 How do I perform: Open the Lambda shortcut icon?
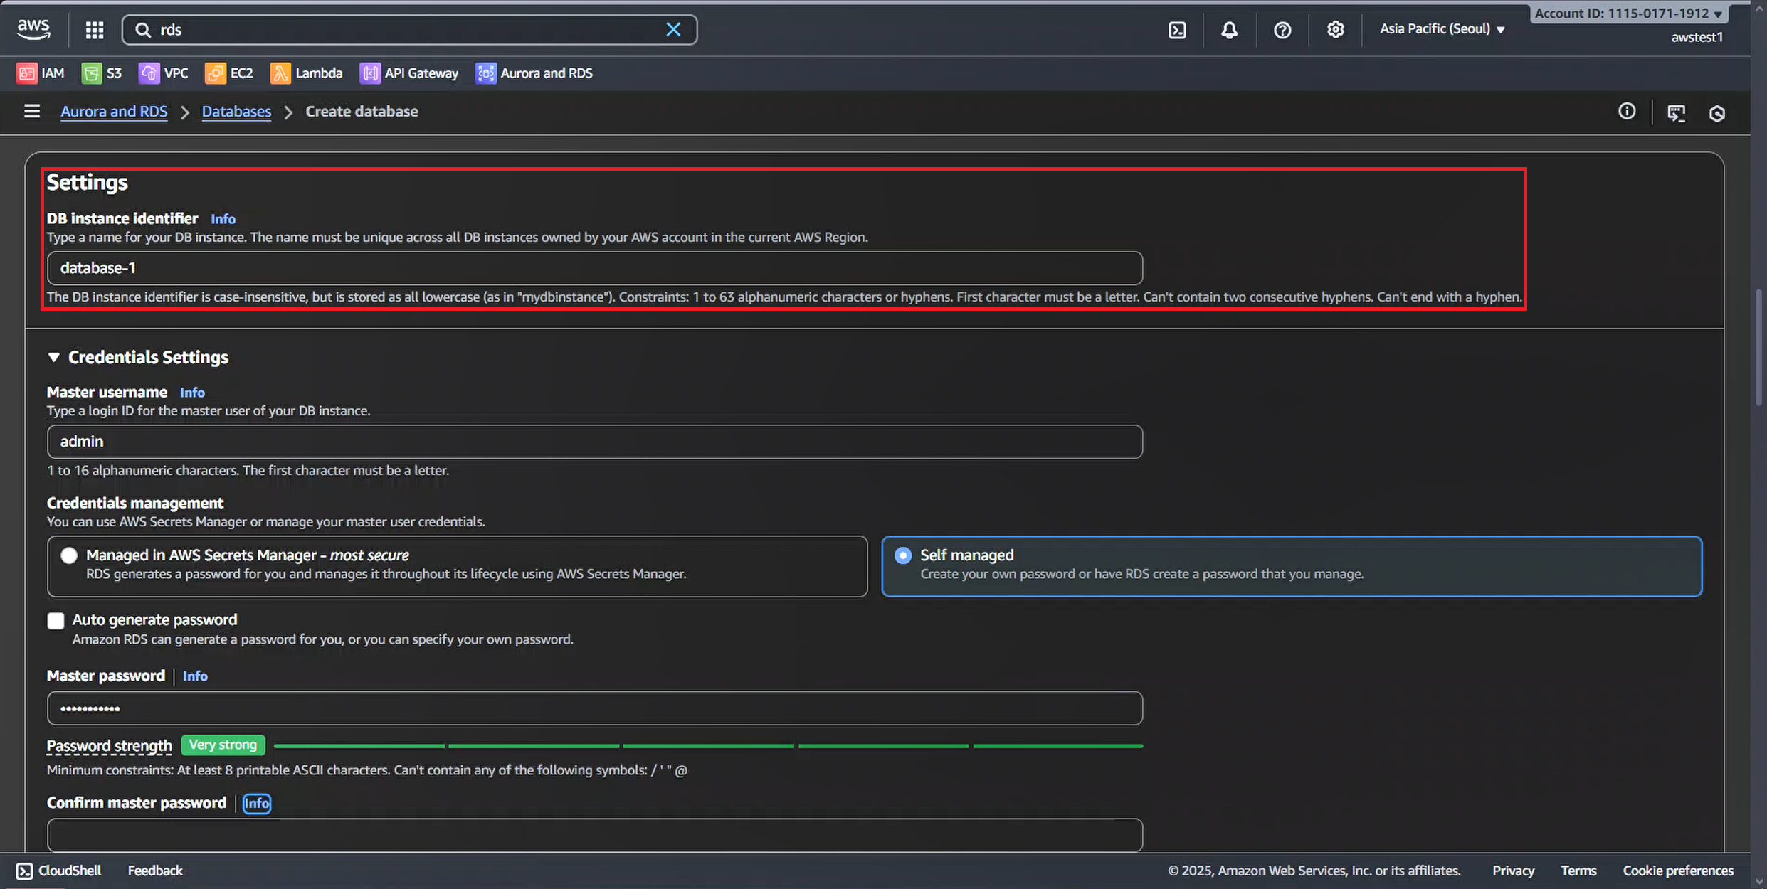coord(280,73)
